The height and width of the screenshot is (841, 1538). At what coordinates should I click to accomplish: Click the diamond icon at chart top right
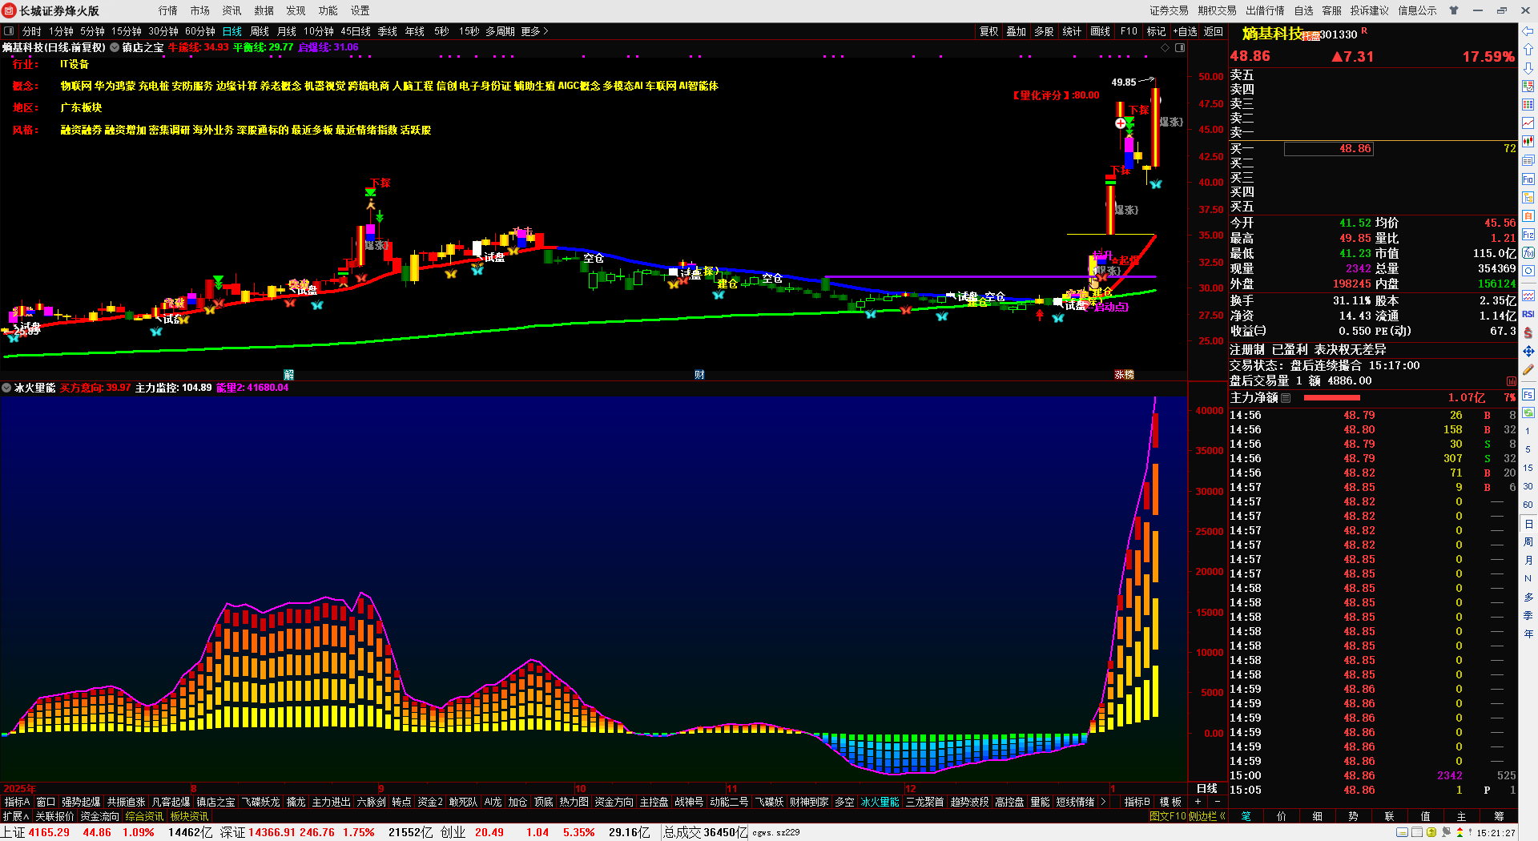click(x=1166, y=48)
